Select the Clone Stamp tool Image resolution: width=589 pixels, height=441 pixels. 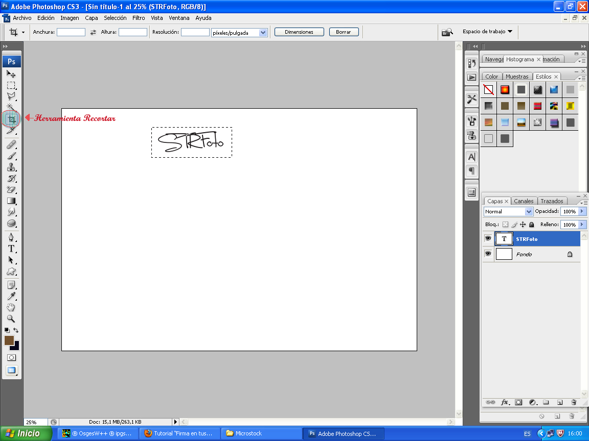click(x=11, y=167)
